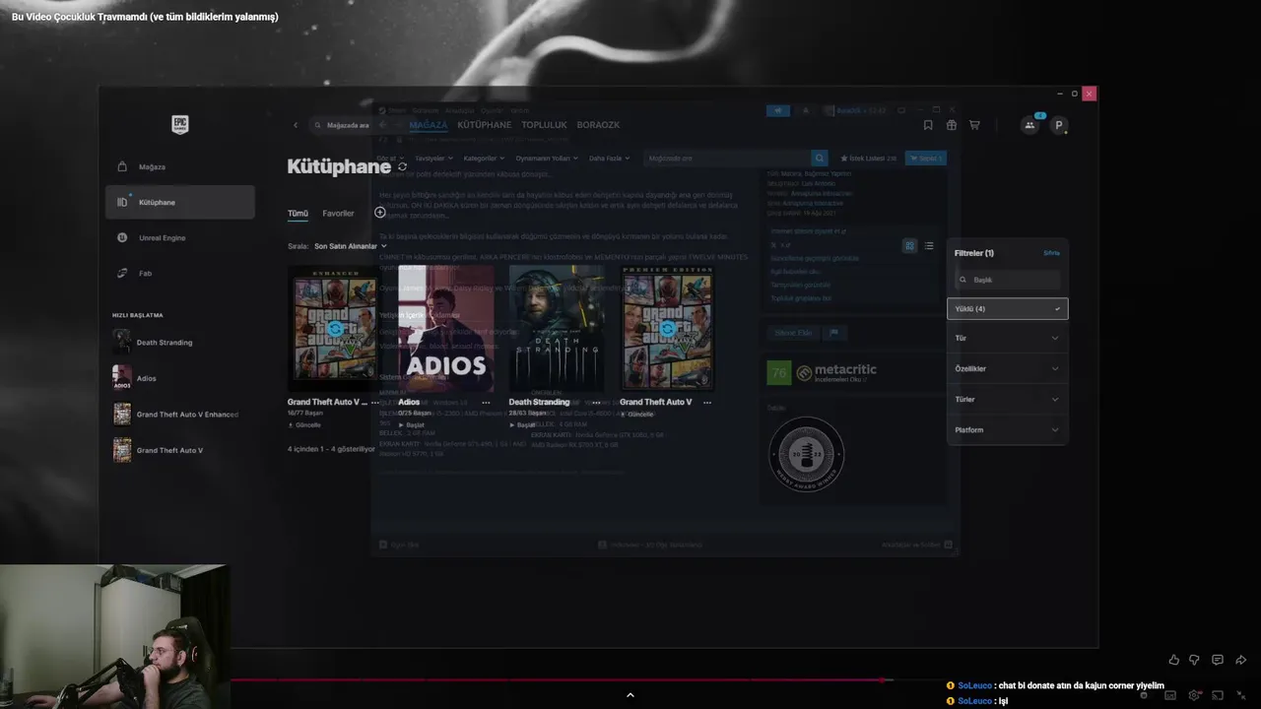Select MAĞAZA tab in Steam window

428,125
